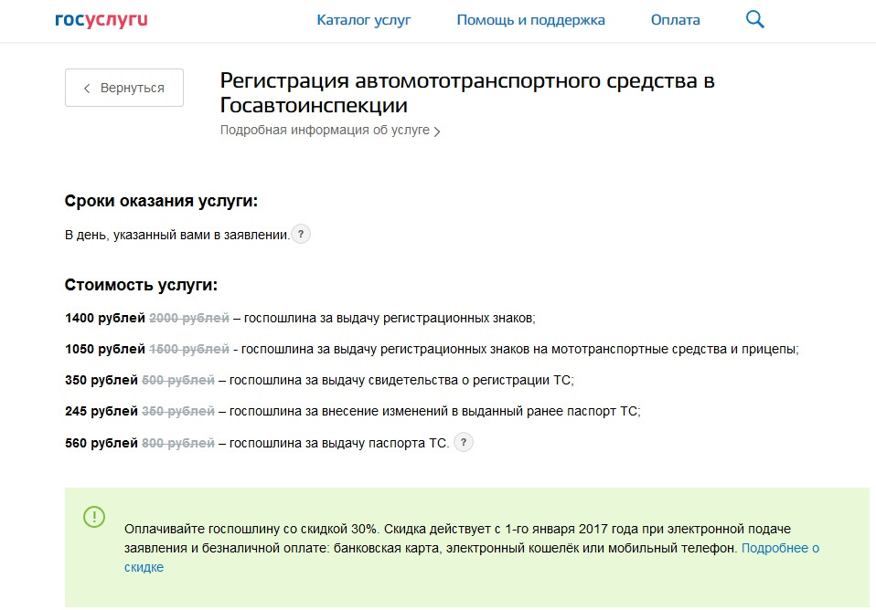This screenshot has height=610, width=876.
Task: Open the search magnifier icon
Action: (x=754, y=19)
